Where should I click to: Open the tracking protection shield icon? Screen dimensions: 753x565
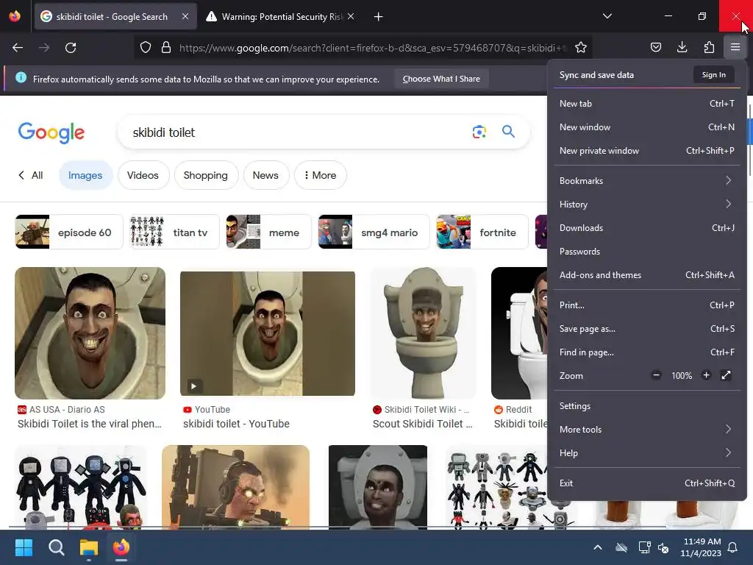(146, 48)
